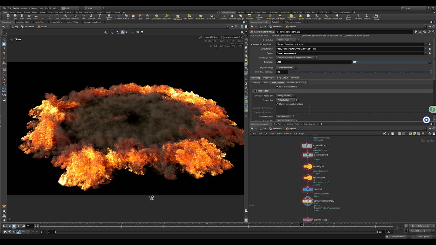
Task: Open the Windows menu in menu bar
Action: pos(33,8)
